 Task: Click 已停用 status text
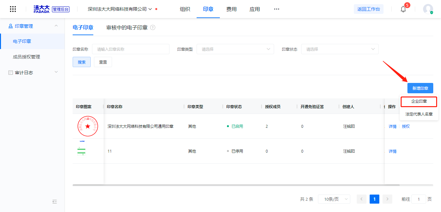[x=237, y=151]
